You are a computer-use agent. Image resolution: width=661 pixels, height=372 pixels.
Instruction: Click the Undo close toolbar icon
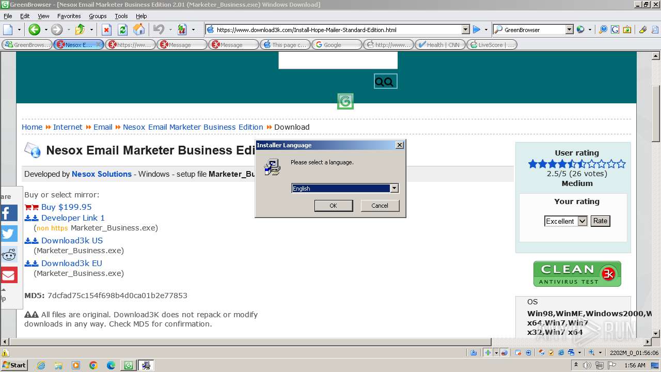coord(159,29)
